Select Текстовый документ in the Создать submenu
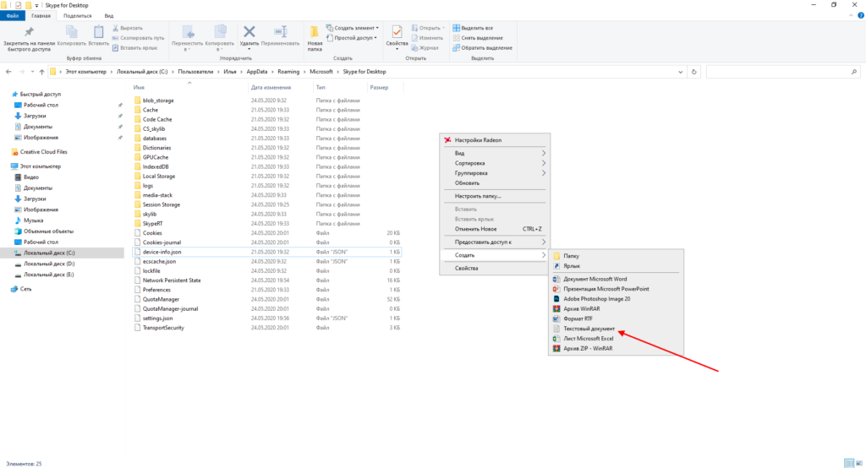 (590, 329)
